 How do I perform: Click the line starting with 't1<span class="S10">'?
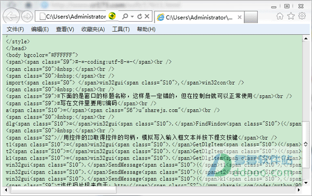click(153, 144)
